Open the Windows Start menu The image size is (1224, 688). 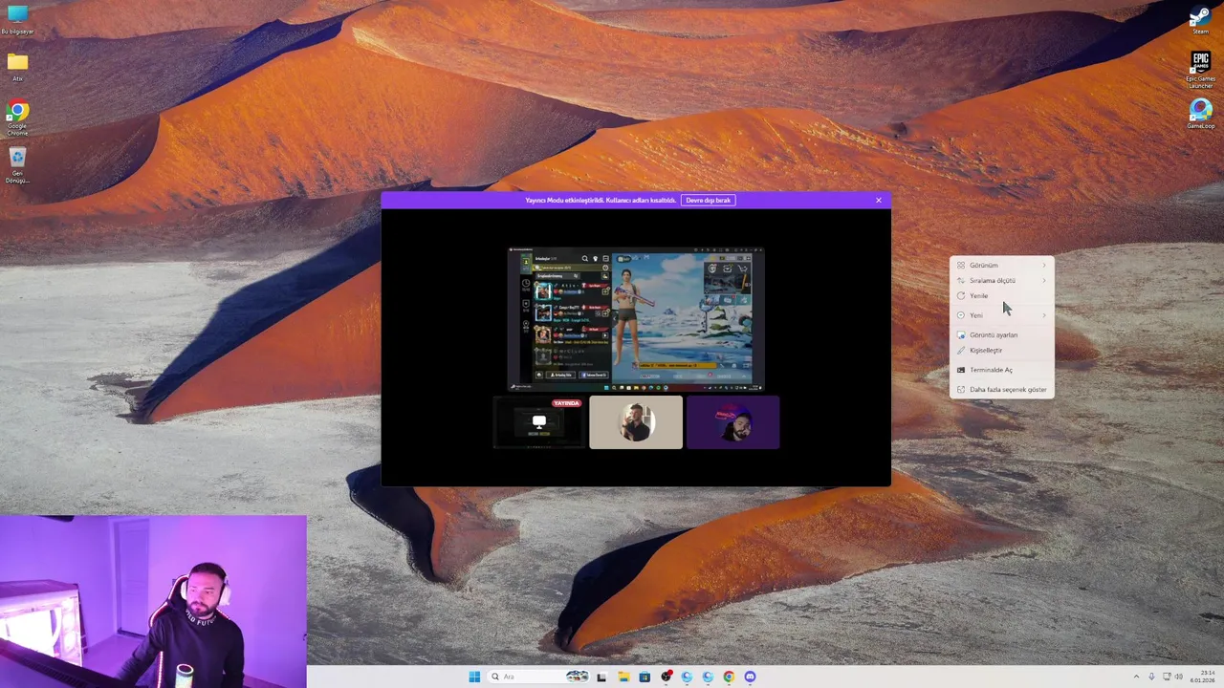click(474, 677)
